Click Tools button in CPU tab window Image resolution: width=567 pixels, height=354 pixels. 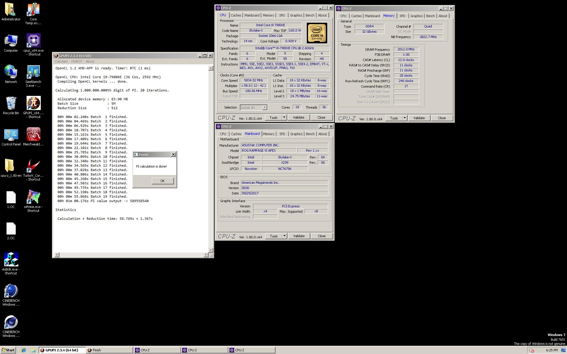(273, 117)
